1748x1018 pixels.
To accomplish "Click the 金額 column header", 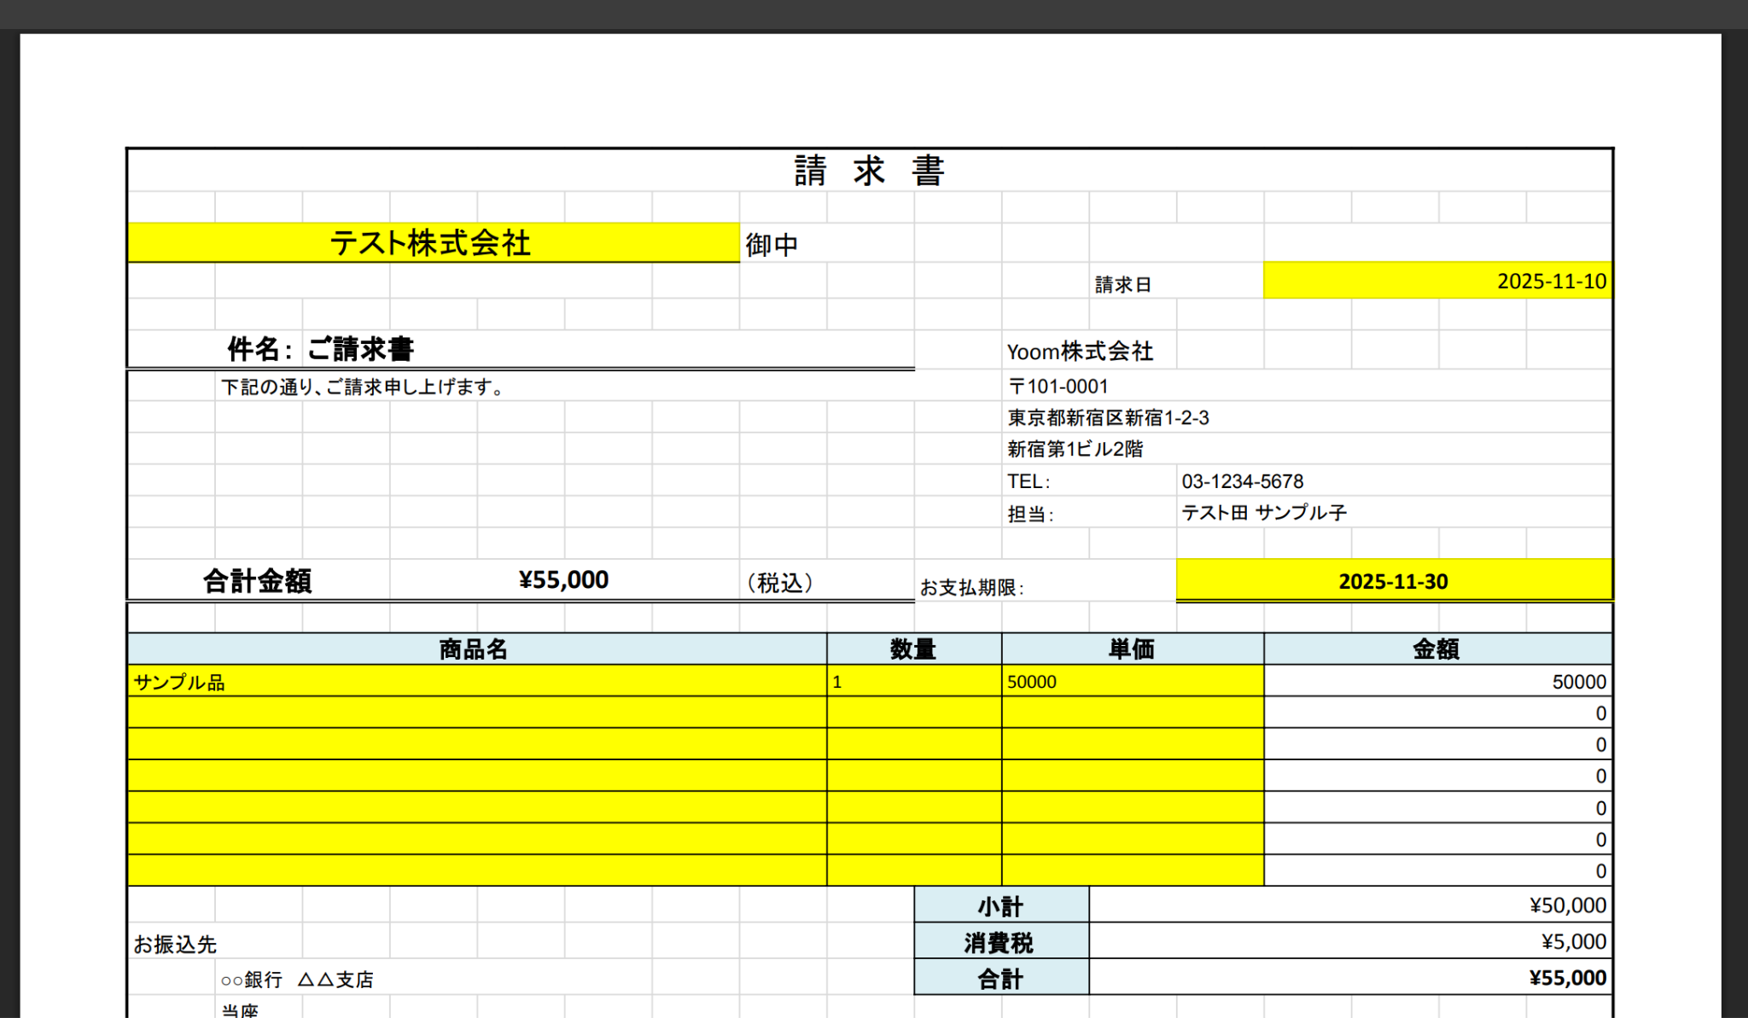I will point(1436,649).
